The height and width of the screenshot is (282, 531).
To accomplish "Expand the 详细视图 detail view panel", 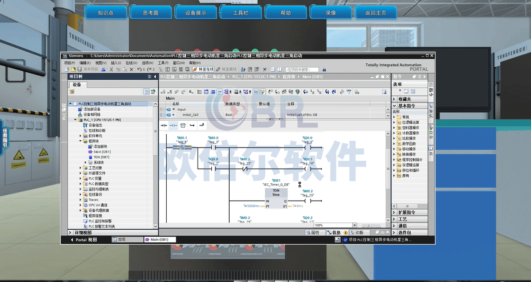I will pos(71,233).
